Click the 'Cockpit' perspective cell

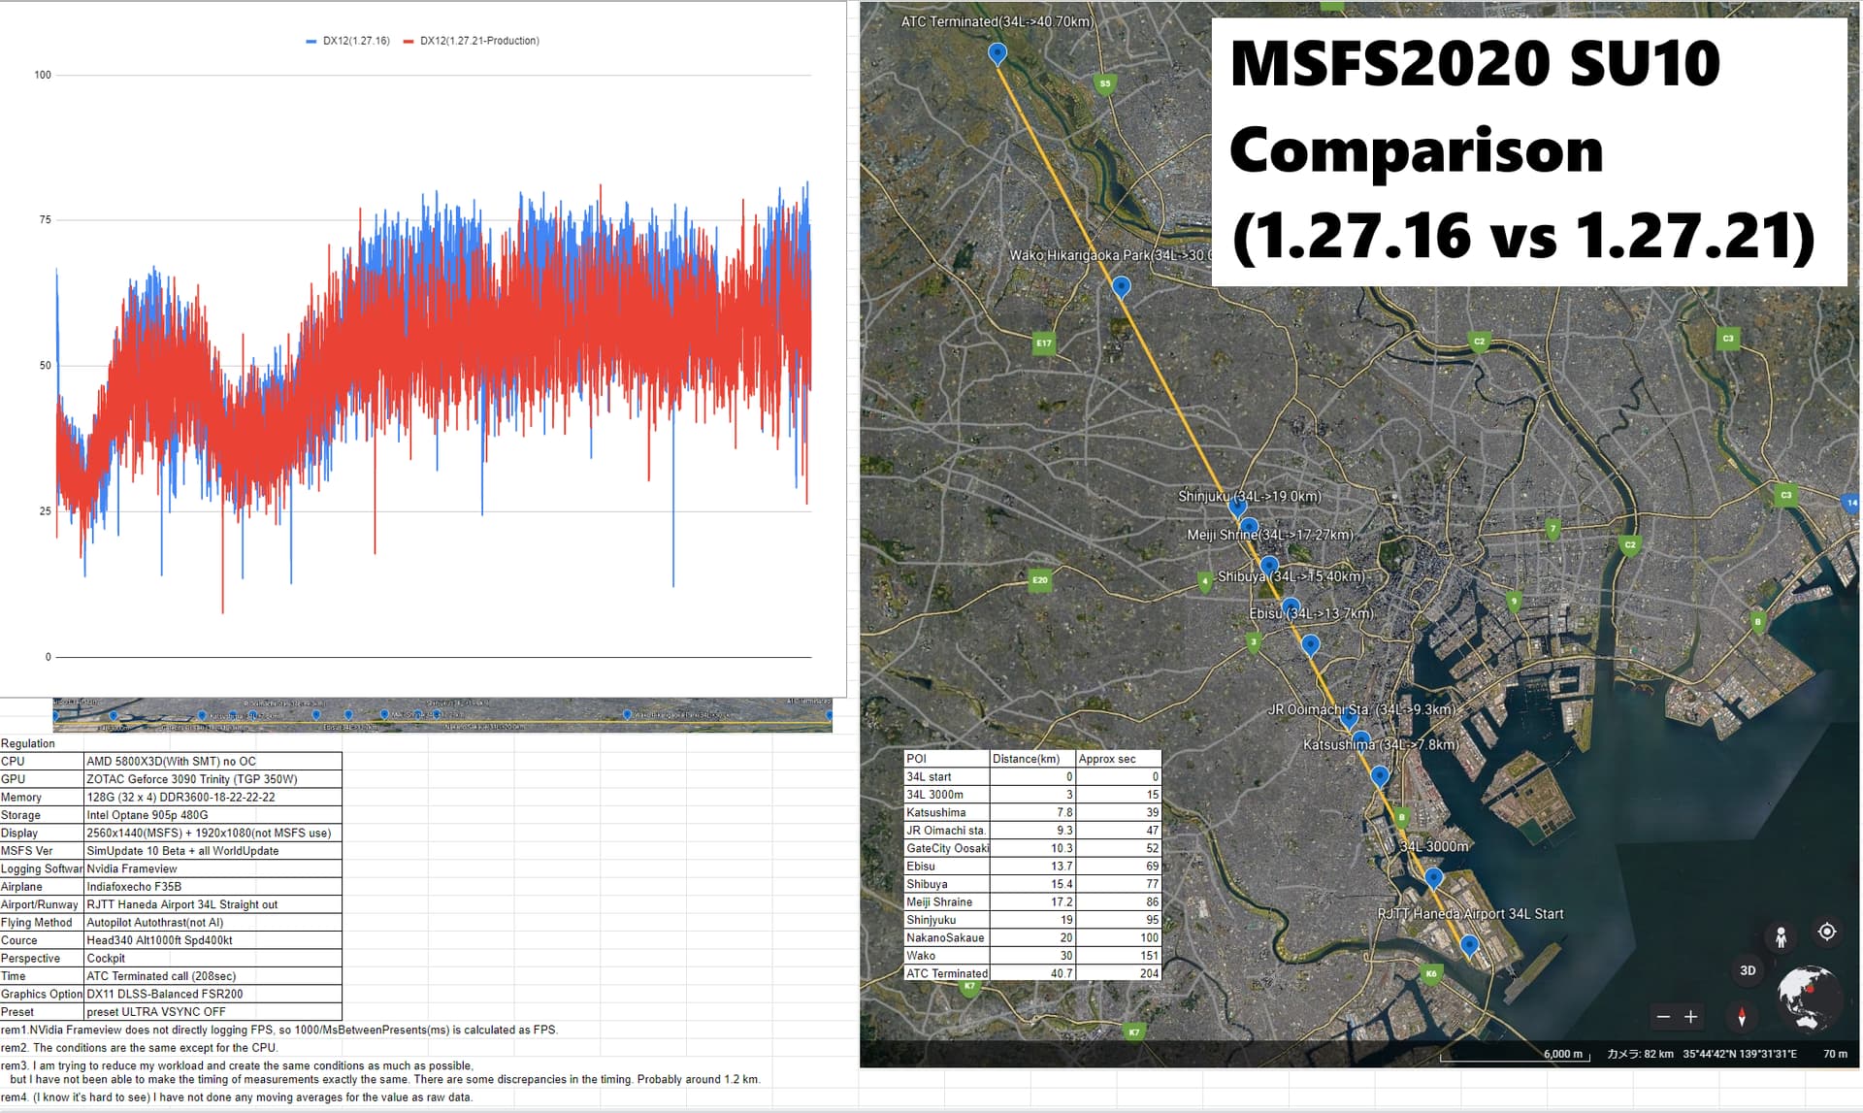[213, 959]
